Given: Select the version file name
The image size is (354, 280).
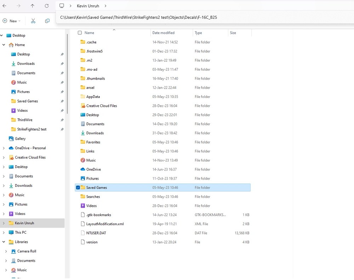Looking at the screenshot, I should coord(92,242).
